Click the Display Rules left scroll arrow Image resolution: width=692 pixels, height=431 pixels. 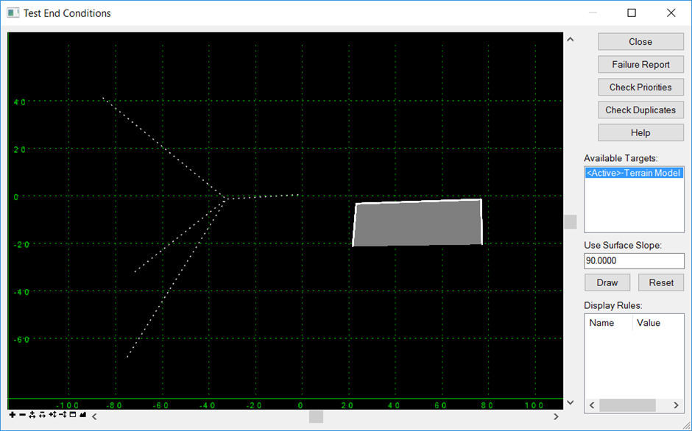(x=593, y=405)
